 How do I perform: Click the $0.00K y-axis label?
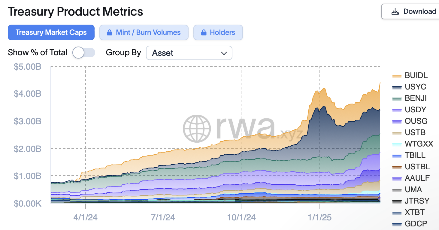pyautogui.click(x=27, y=204)
